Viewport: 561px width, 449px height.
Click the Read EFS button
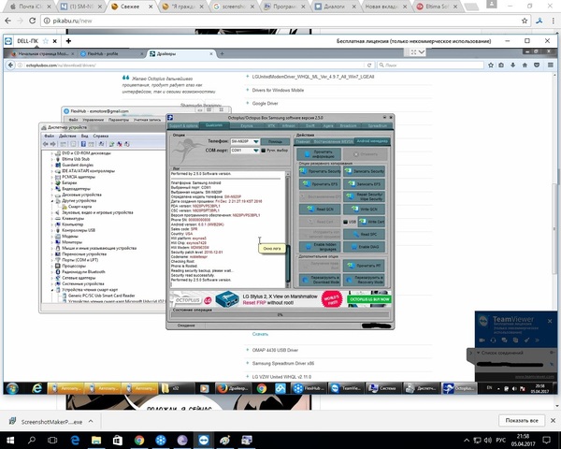pyautogui.click(x=320, y=184)
